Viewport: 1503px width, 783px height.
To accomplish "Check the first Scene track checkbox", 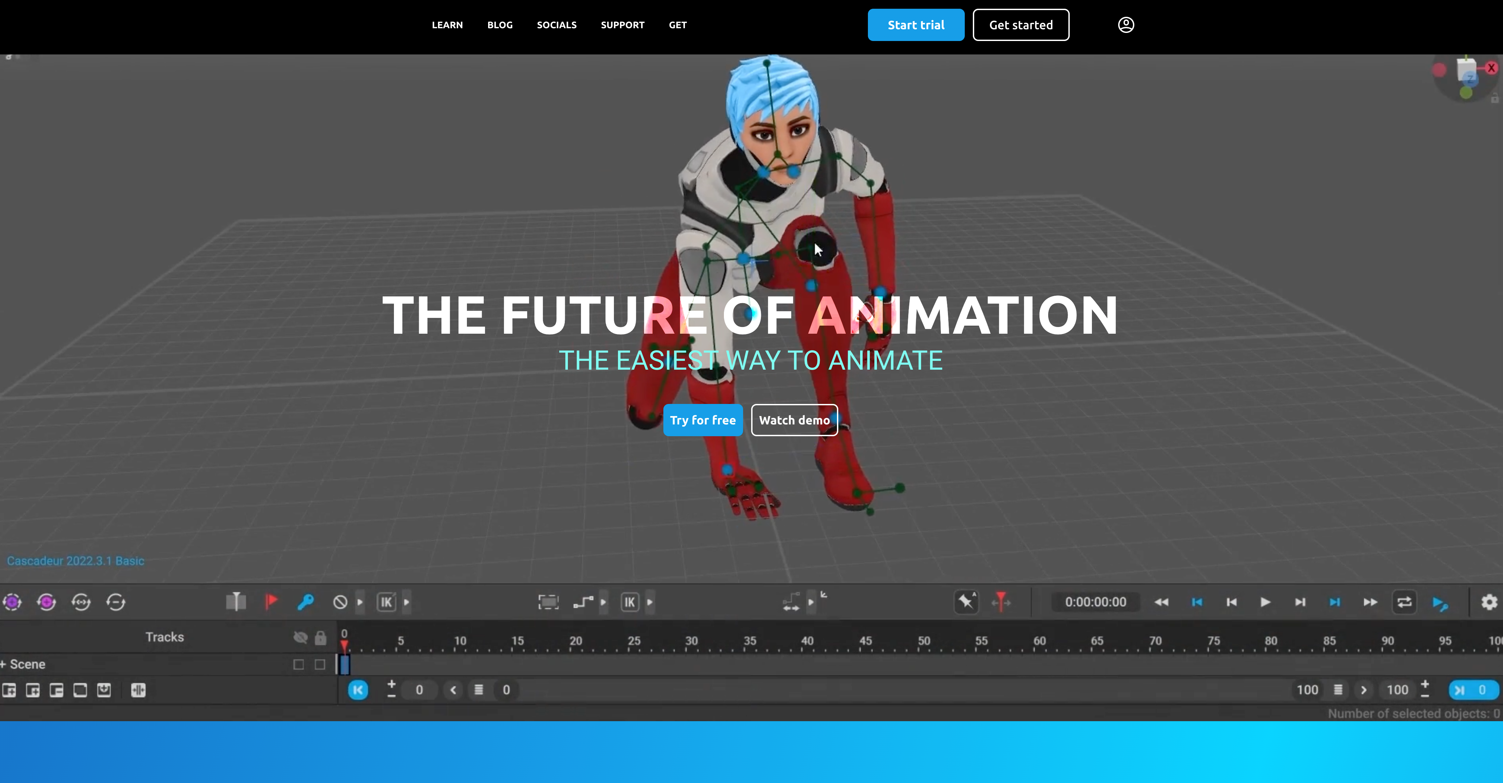I will pos(299,664).
